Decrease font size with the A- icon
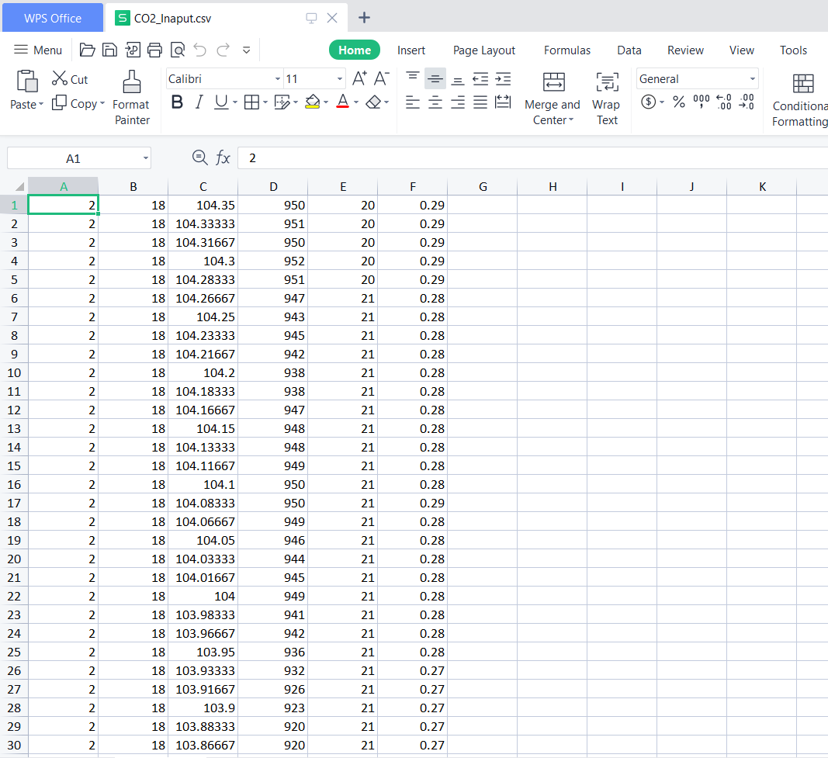Image resolution: width=828 pixels, height=758 pixels. [x=382, y=78]
